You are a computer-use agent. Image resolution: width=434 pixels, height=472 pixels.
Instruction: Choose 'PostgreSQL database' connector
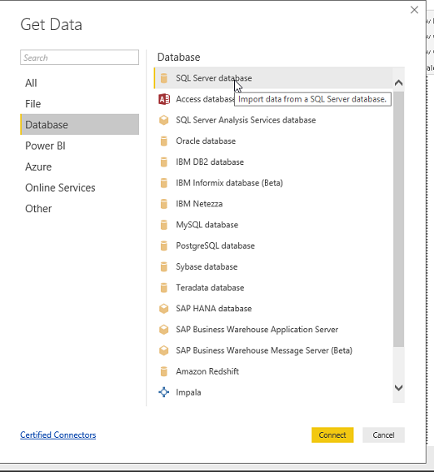coord(273,246)
